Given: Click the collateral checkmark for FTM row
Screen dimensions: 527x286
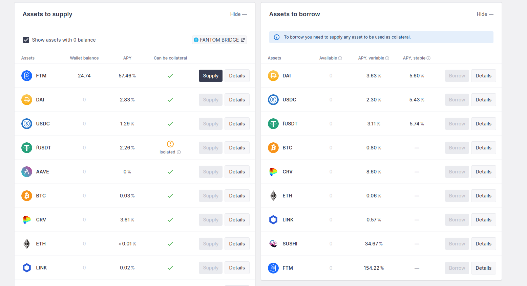Looking at the screenshot, I should click(x=170, y=76).
